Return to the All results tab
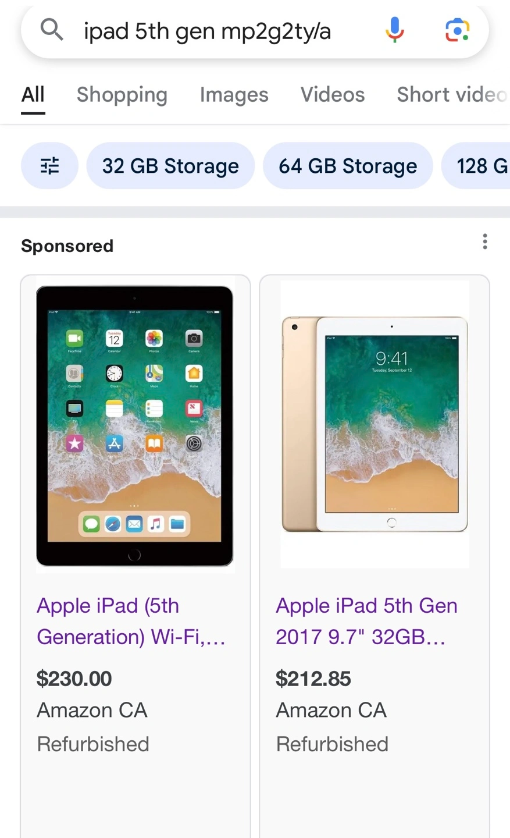Image resolution: width=510 pixels, height=838 pixels. click(x=33, y=94)
